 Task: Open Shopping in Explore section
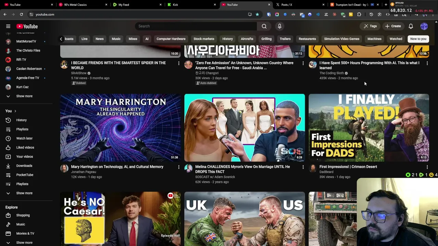point(23,215)
